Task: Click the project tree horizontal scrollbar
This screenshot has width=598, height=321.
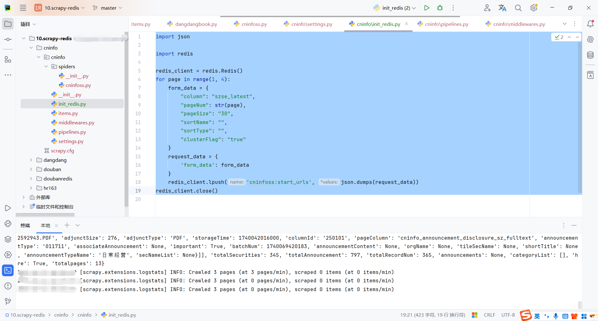Action: (45, 215)
